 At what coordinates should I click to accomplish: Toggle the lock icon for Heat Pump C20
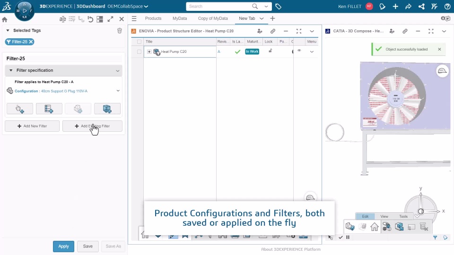coord(270,51)
